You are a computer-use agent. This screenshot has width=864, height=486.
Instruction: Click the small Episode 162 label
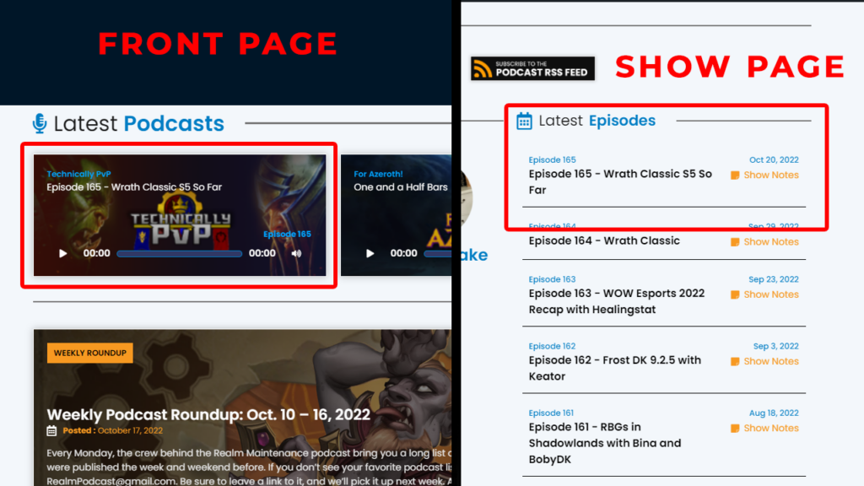point(552,346)
